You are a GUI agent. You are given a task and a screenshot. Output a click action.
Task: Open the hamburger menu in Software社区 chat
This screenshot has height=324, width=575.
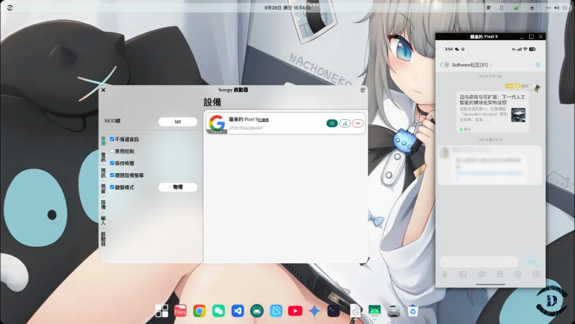(x=538, y=65)
